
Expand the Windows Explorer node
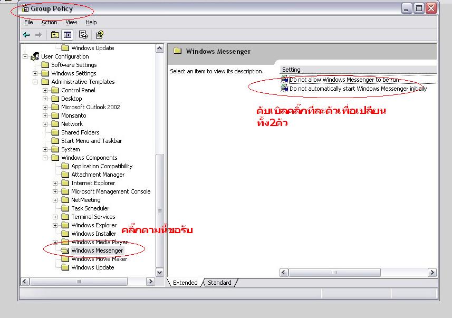[x=55, y=225]
